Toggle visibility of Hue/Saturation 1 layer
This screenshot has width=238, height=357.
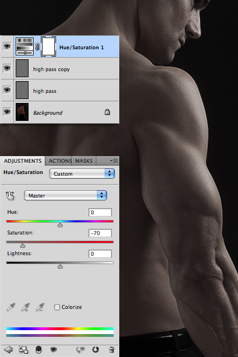(x=7, y=46)
